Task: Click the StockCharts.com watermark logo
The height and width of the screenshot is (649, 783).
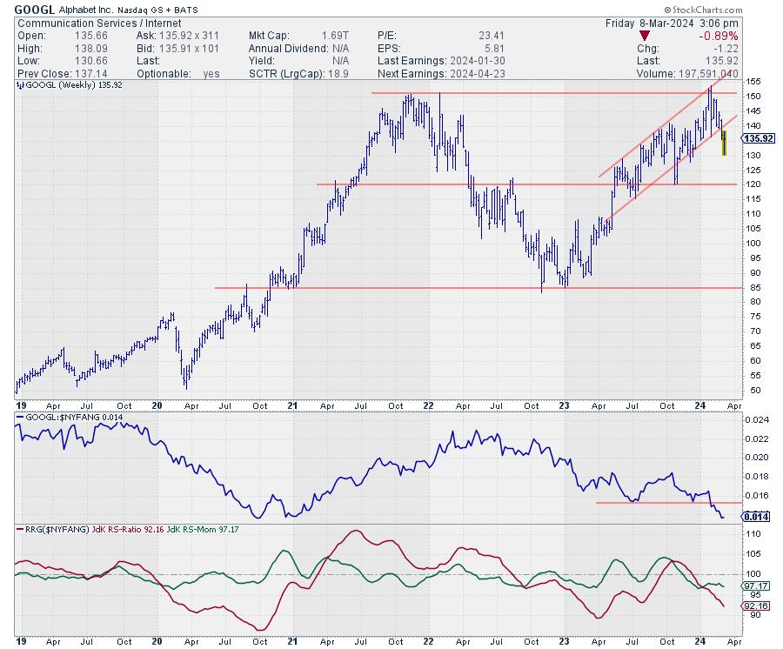Action: click(x=728, y=9)
